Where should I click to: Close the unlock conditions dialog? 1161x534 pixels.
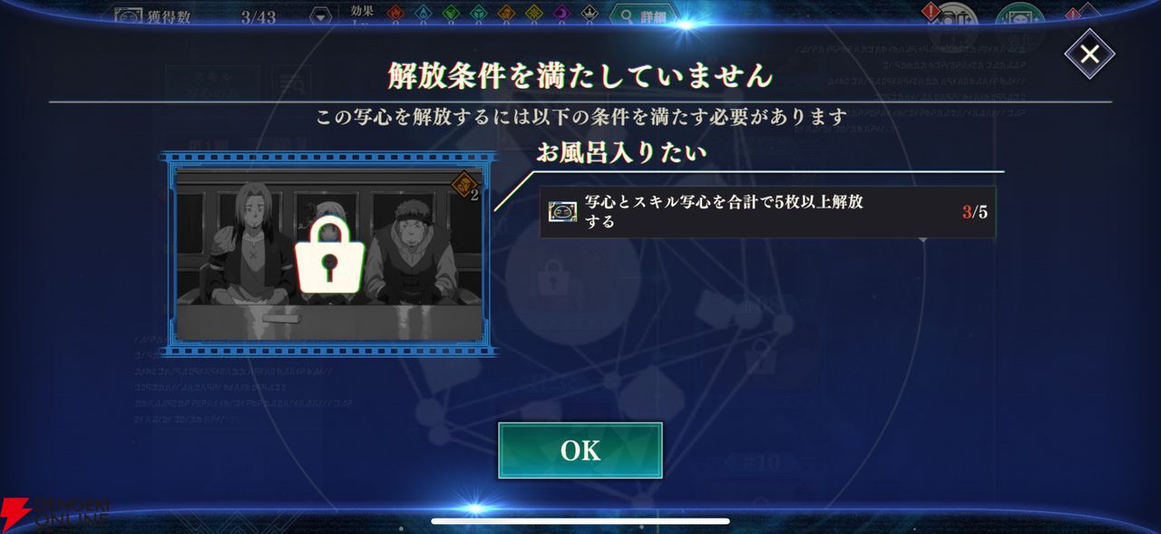1089,53
